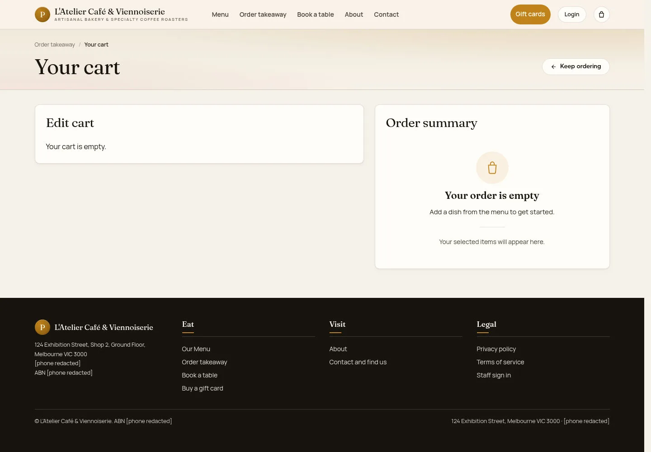Click the 'Your order is empty' heading
Viewport: 651px width, 452px height.
click(492, 195)
